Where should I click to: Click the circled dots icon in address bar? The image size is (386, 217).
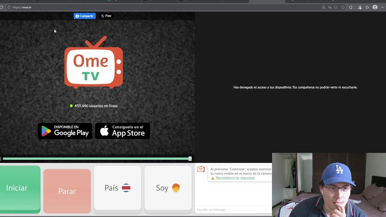coord(336,7)
